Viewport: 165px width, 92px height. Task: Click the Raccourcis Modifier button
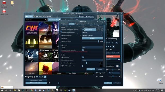[92, 38]
